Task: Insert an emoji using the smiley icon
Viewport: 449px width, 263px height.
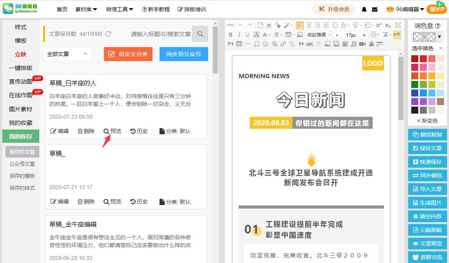Action: 266,44
